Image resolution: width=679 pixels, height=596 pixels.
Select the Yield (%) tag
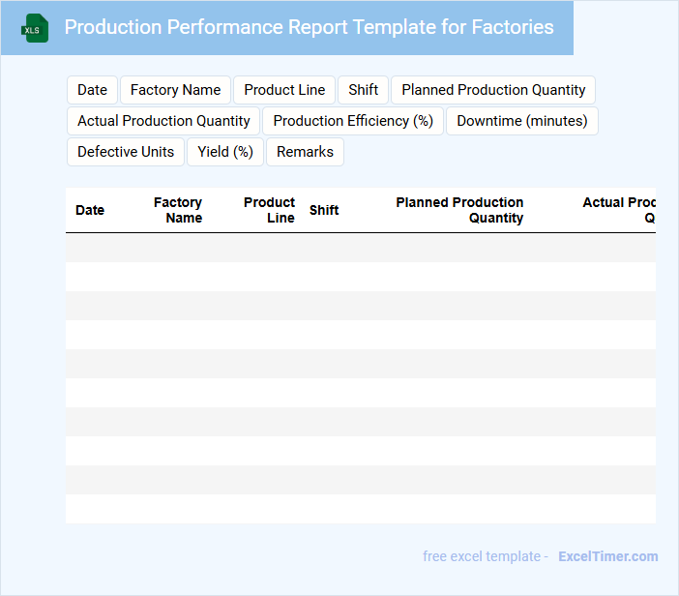(224, 152)
